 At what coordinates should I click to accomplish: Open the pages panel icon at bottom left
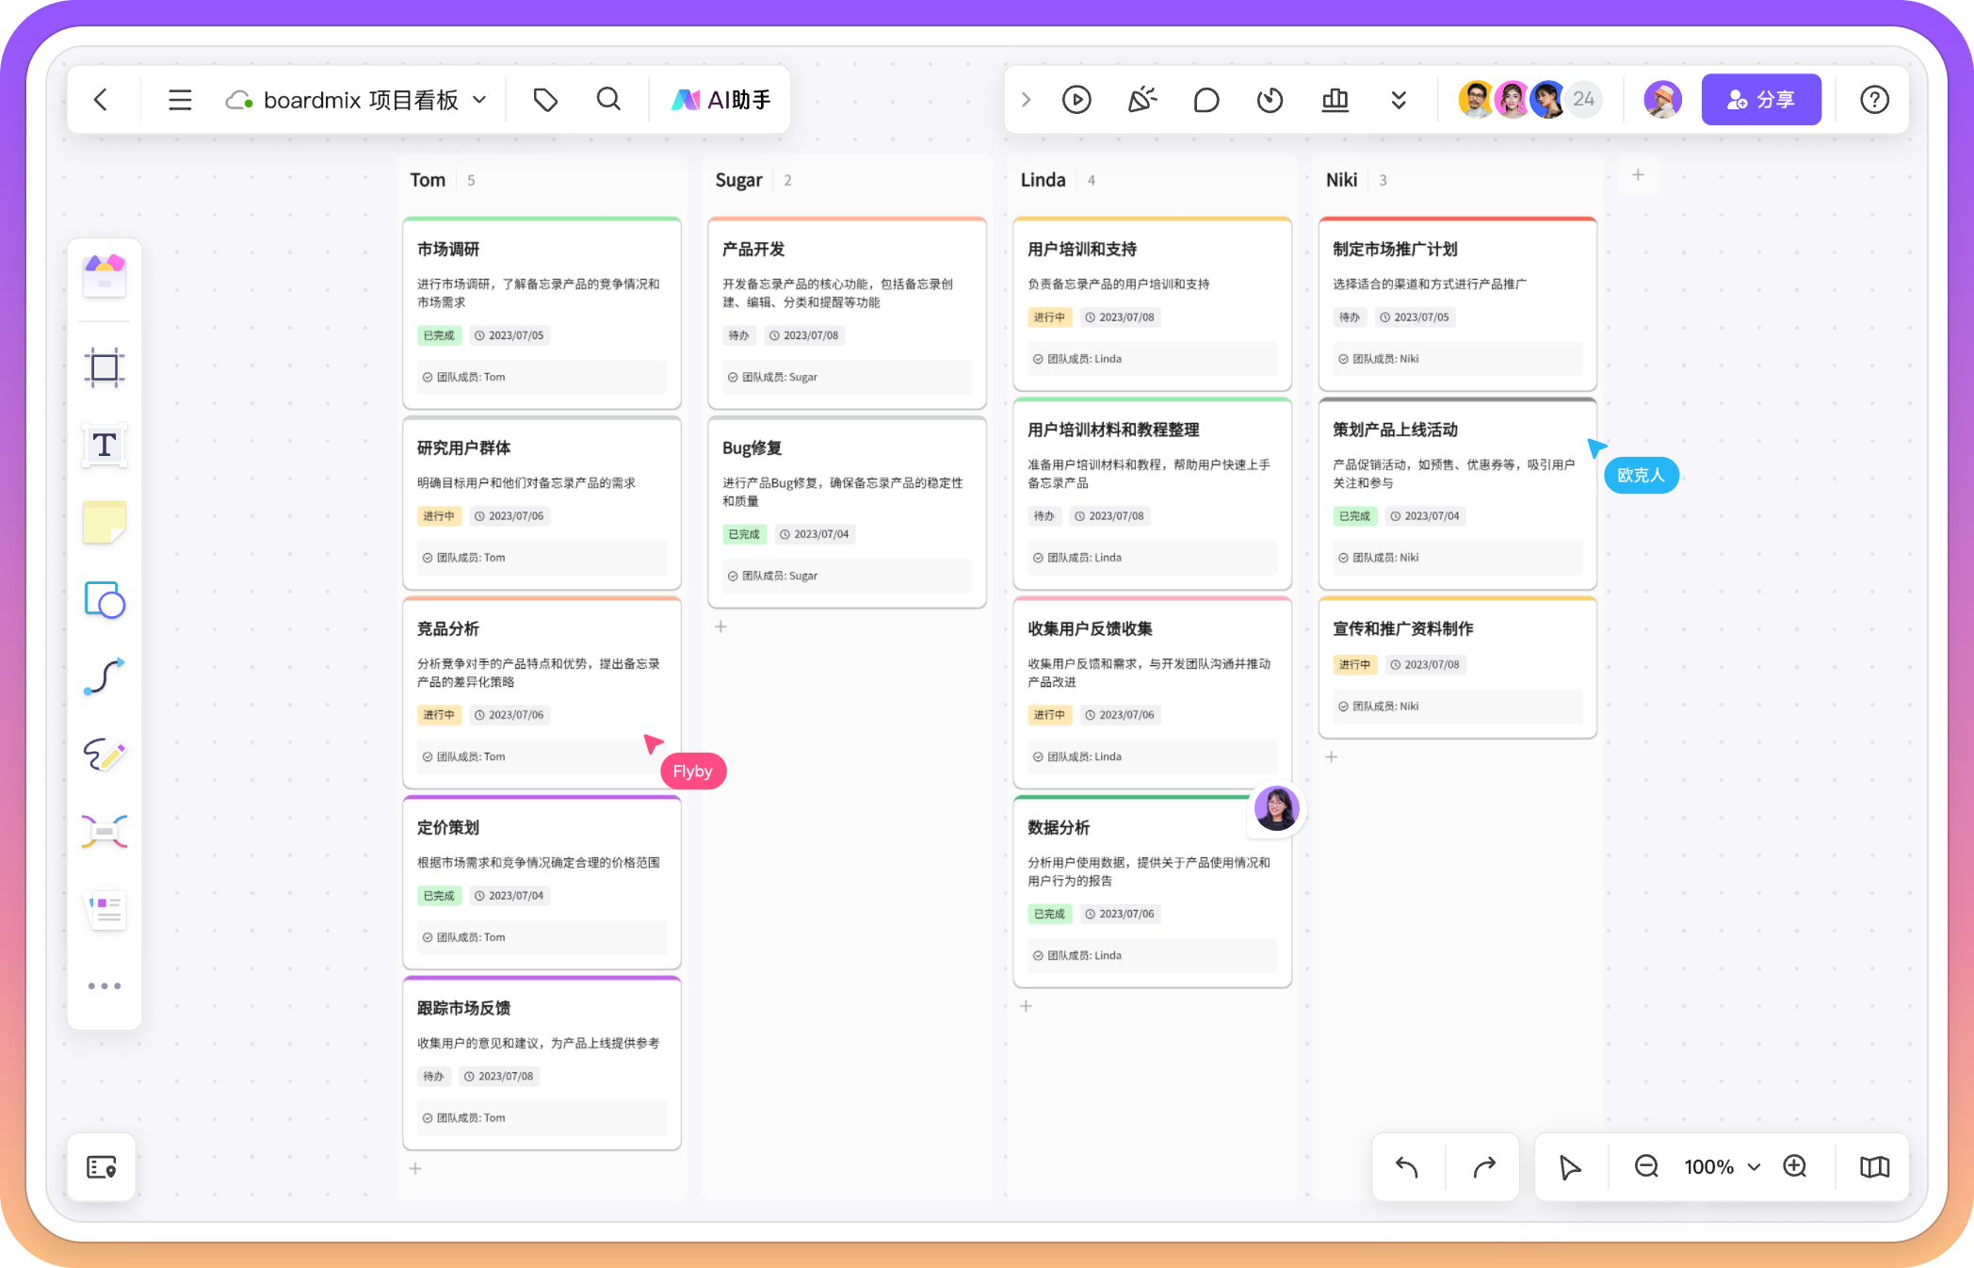click(102, 1168)
